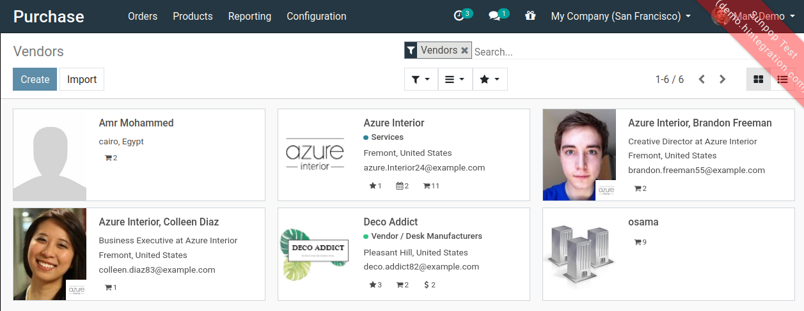804x311 pixels.
Task: Open the Configuration menu
Action: click(317, 16)
